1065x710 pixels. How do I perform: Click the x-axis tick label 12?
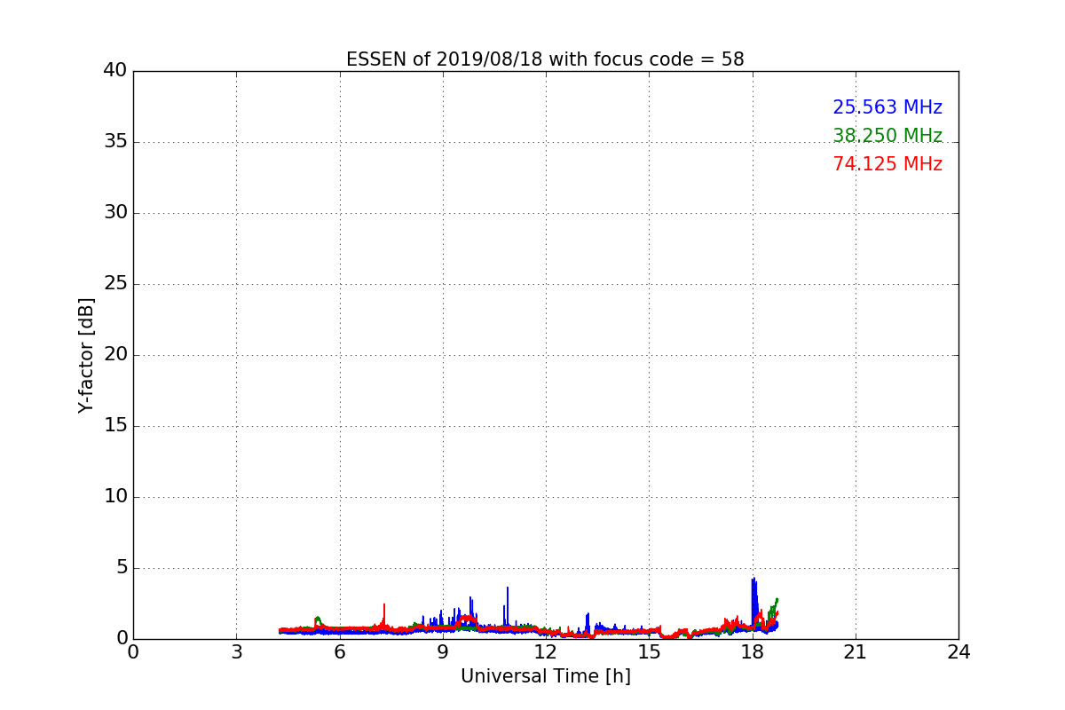pyautogui.click(x=546, y=652)
